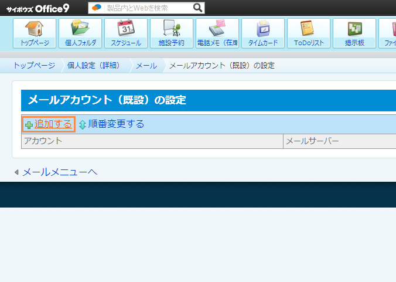
Task: Open the タイムカード time card icon
Action: click(263, 33)
